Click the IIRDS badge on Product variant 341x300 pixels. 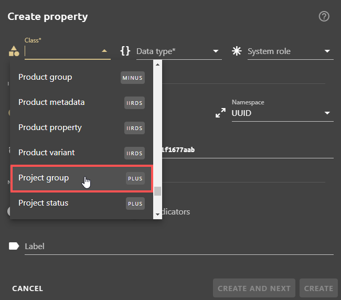tap(134, 153)
